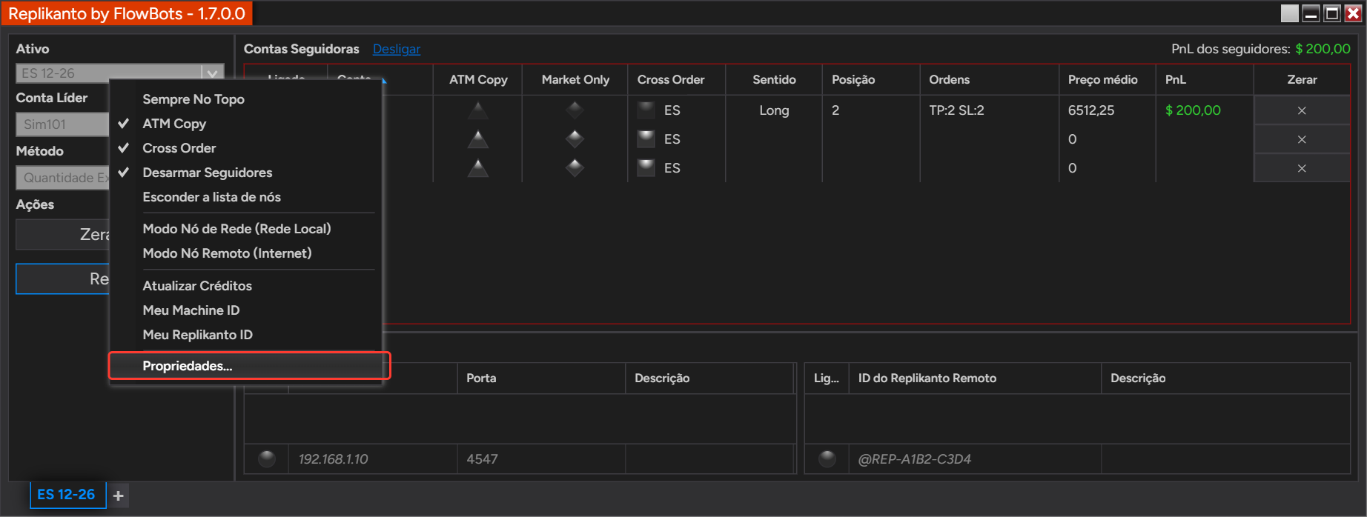
Task: Open Propriedades... from context menu
Action: pos(245,366)
